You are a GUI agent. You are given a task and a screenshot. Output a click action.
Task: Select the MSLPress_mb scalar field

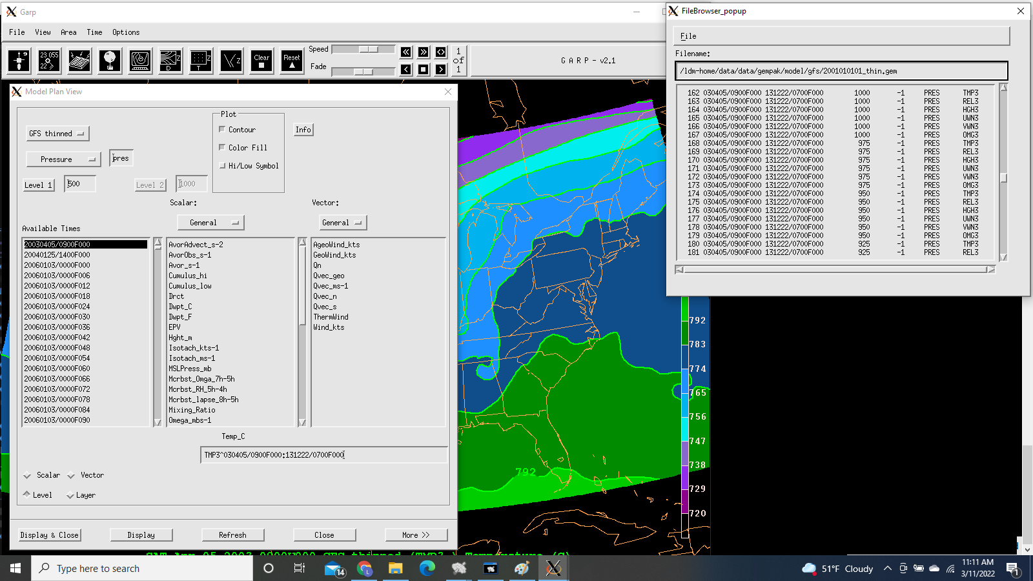(x=190, y=369)
